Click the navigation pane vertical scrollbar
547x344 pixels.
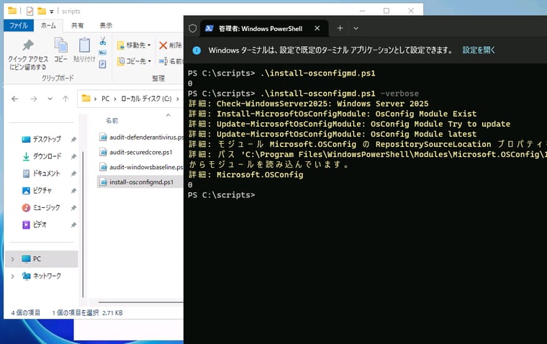(83, 225)
